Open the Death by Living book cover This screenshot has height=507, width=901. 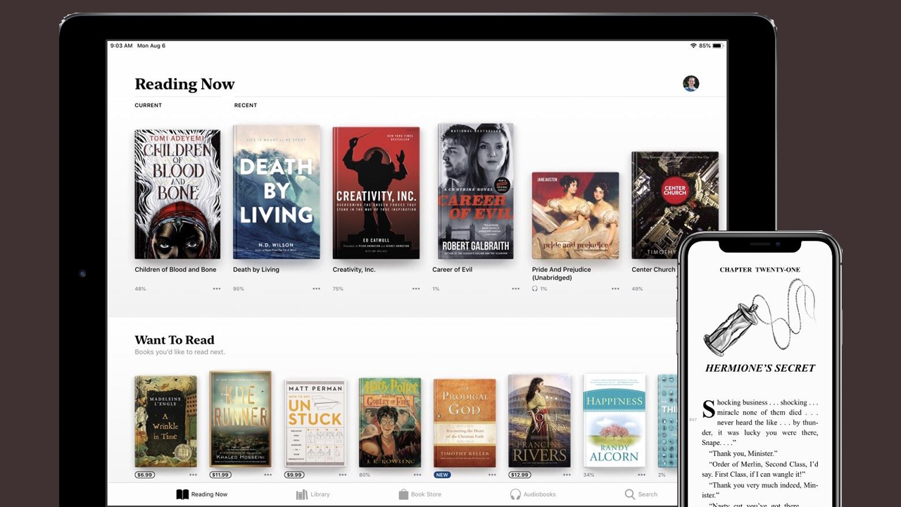pyautogui.click(x=277, y=192)
